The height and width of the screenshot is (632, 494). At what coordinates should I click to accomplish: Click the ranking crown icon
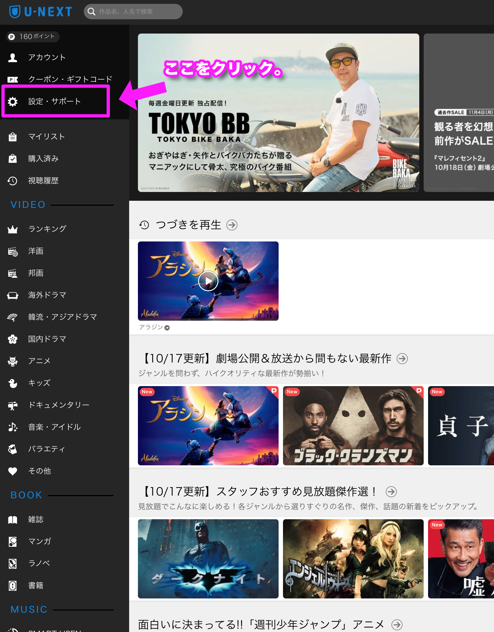(12, 229)
